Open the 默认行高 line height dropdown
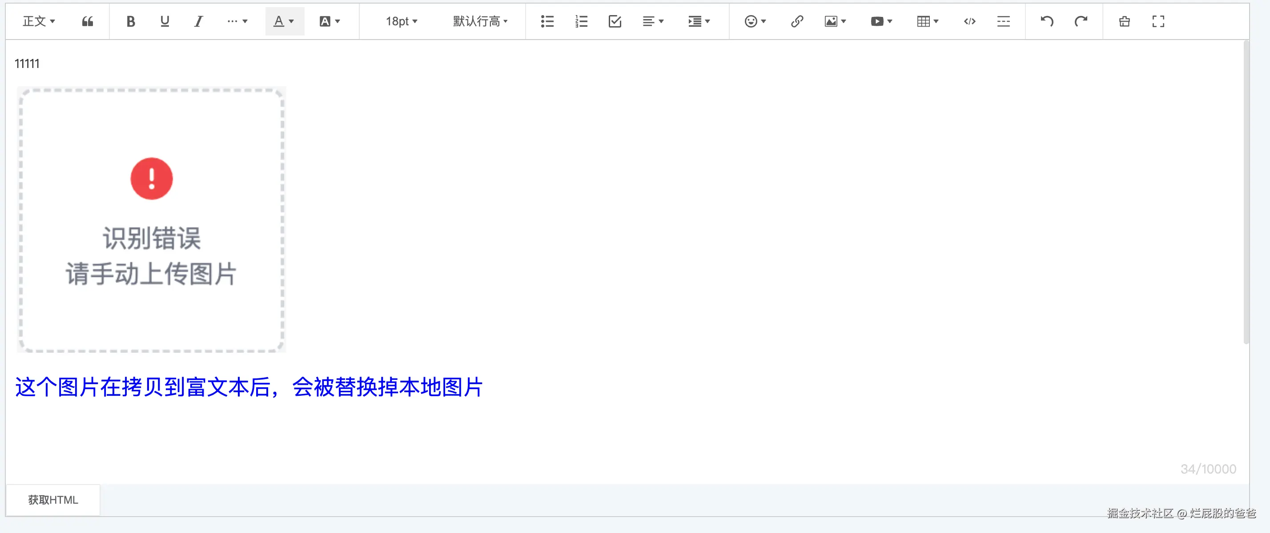Screen dimensions: 1270x533 (480, 21)
